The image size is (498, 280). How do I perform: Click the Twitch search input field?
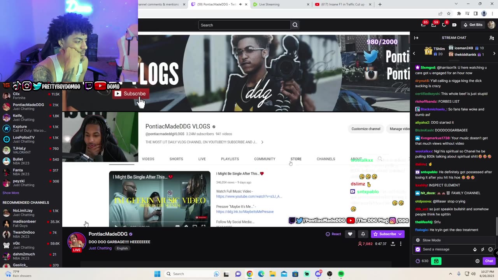coord(244,25)
